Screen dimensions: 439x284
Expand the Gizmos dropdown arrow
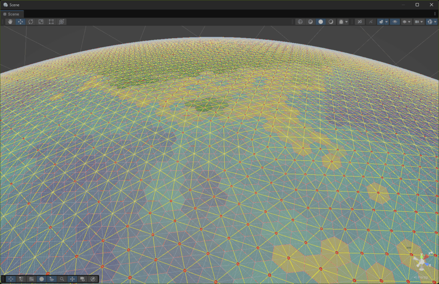click(434, 22)
